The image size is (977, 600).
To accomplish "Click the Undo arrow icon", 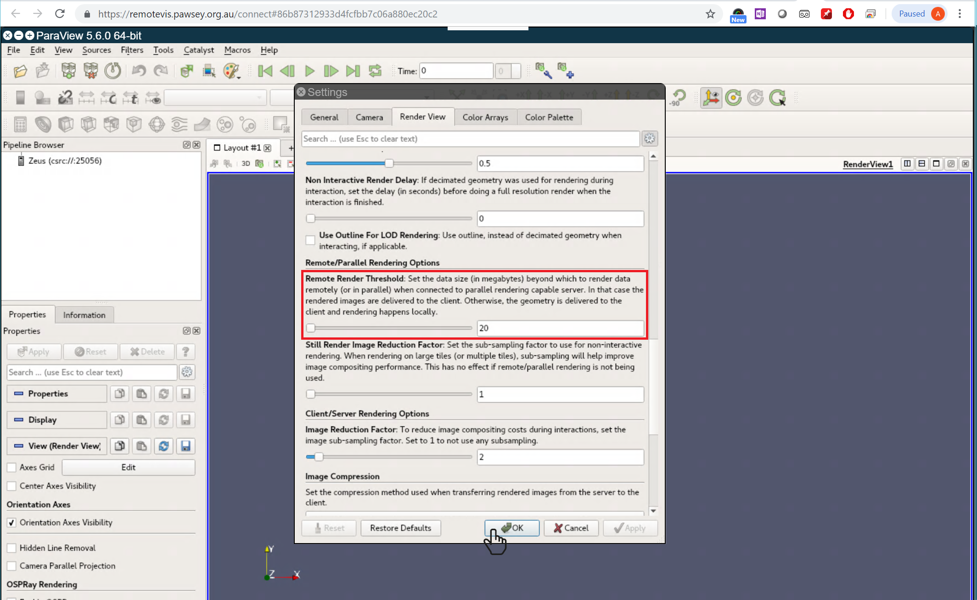I will (139, 71).
